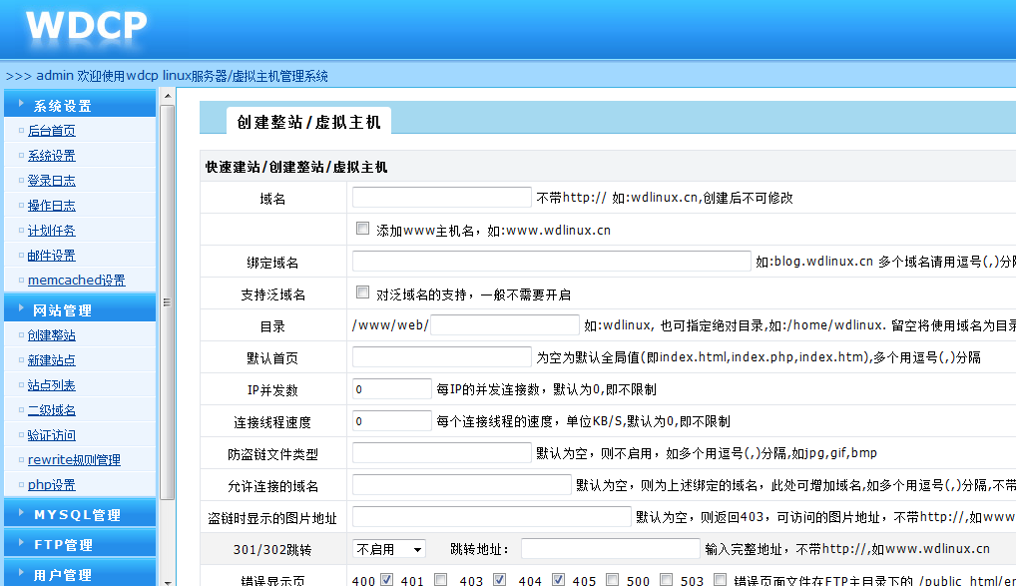Open the 二级域名 link

(x=51, y=409)
